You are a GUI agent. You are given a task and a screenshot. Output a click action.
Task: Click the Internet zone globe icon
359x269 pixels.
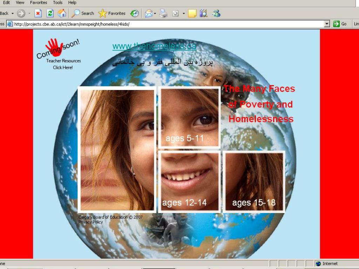click(318, 263)
